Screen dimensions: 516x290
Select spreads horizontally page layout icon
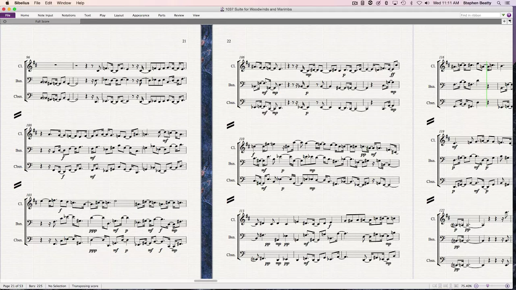[x=435, y=286]
